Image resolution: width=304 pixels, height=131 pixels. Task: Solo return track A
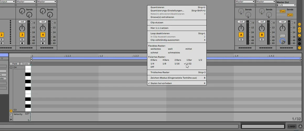[241, 40]
